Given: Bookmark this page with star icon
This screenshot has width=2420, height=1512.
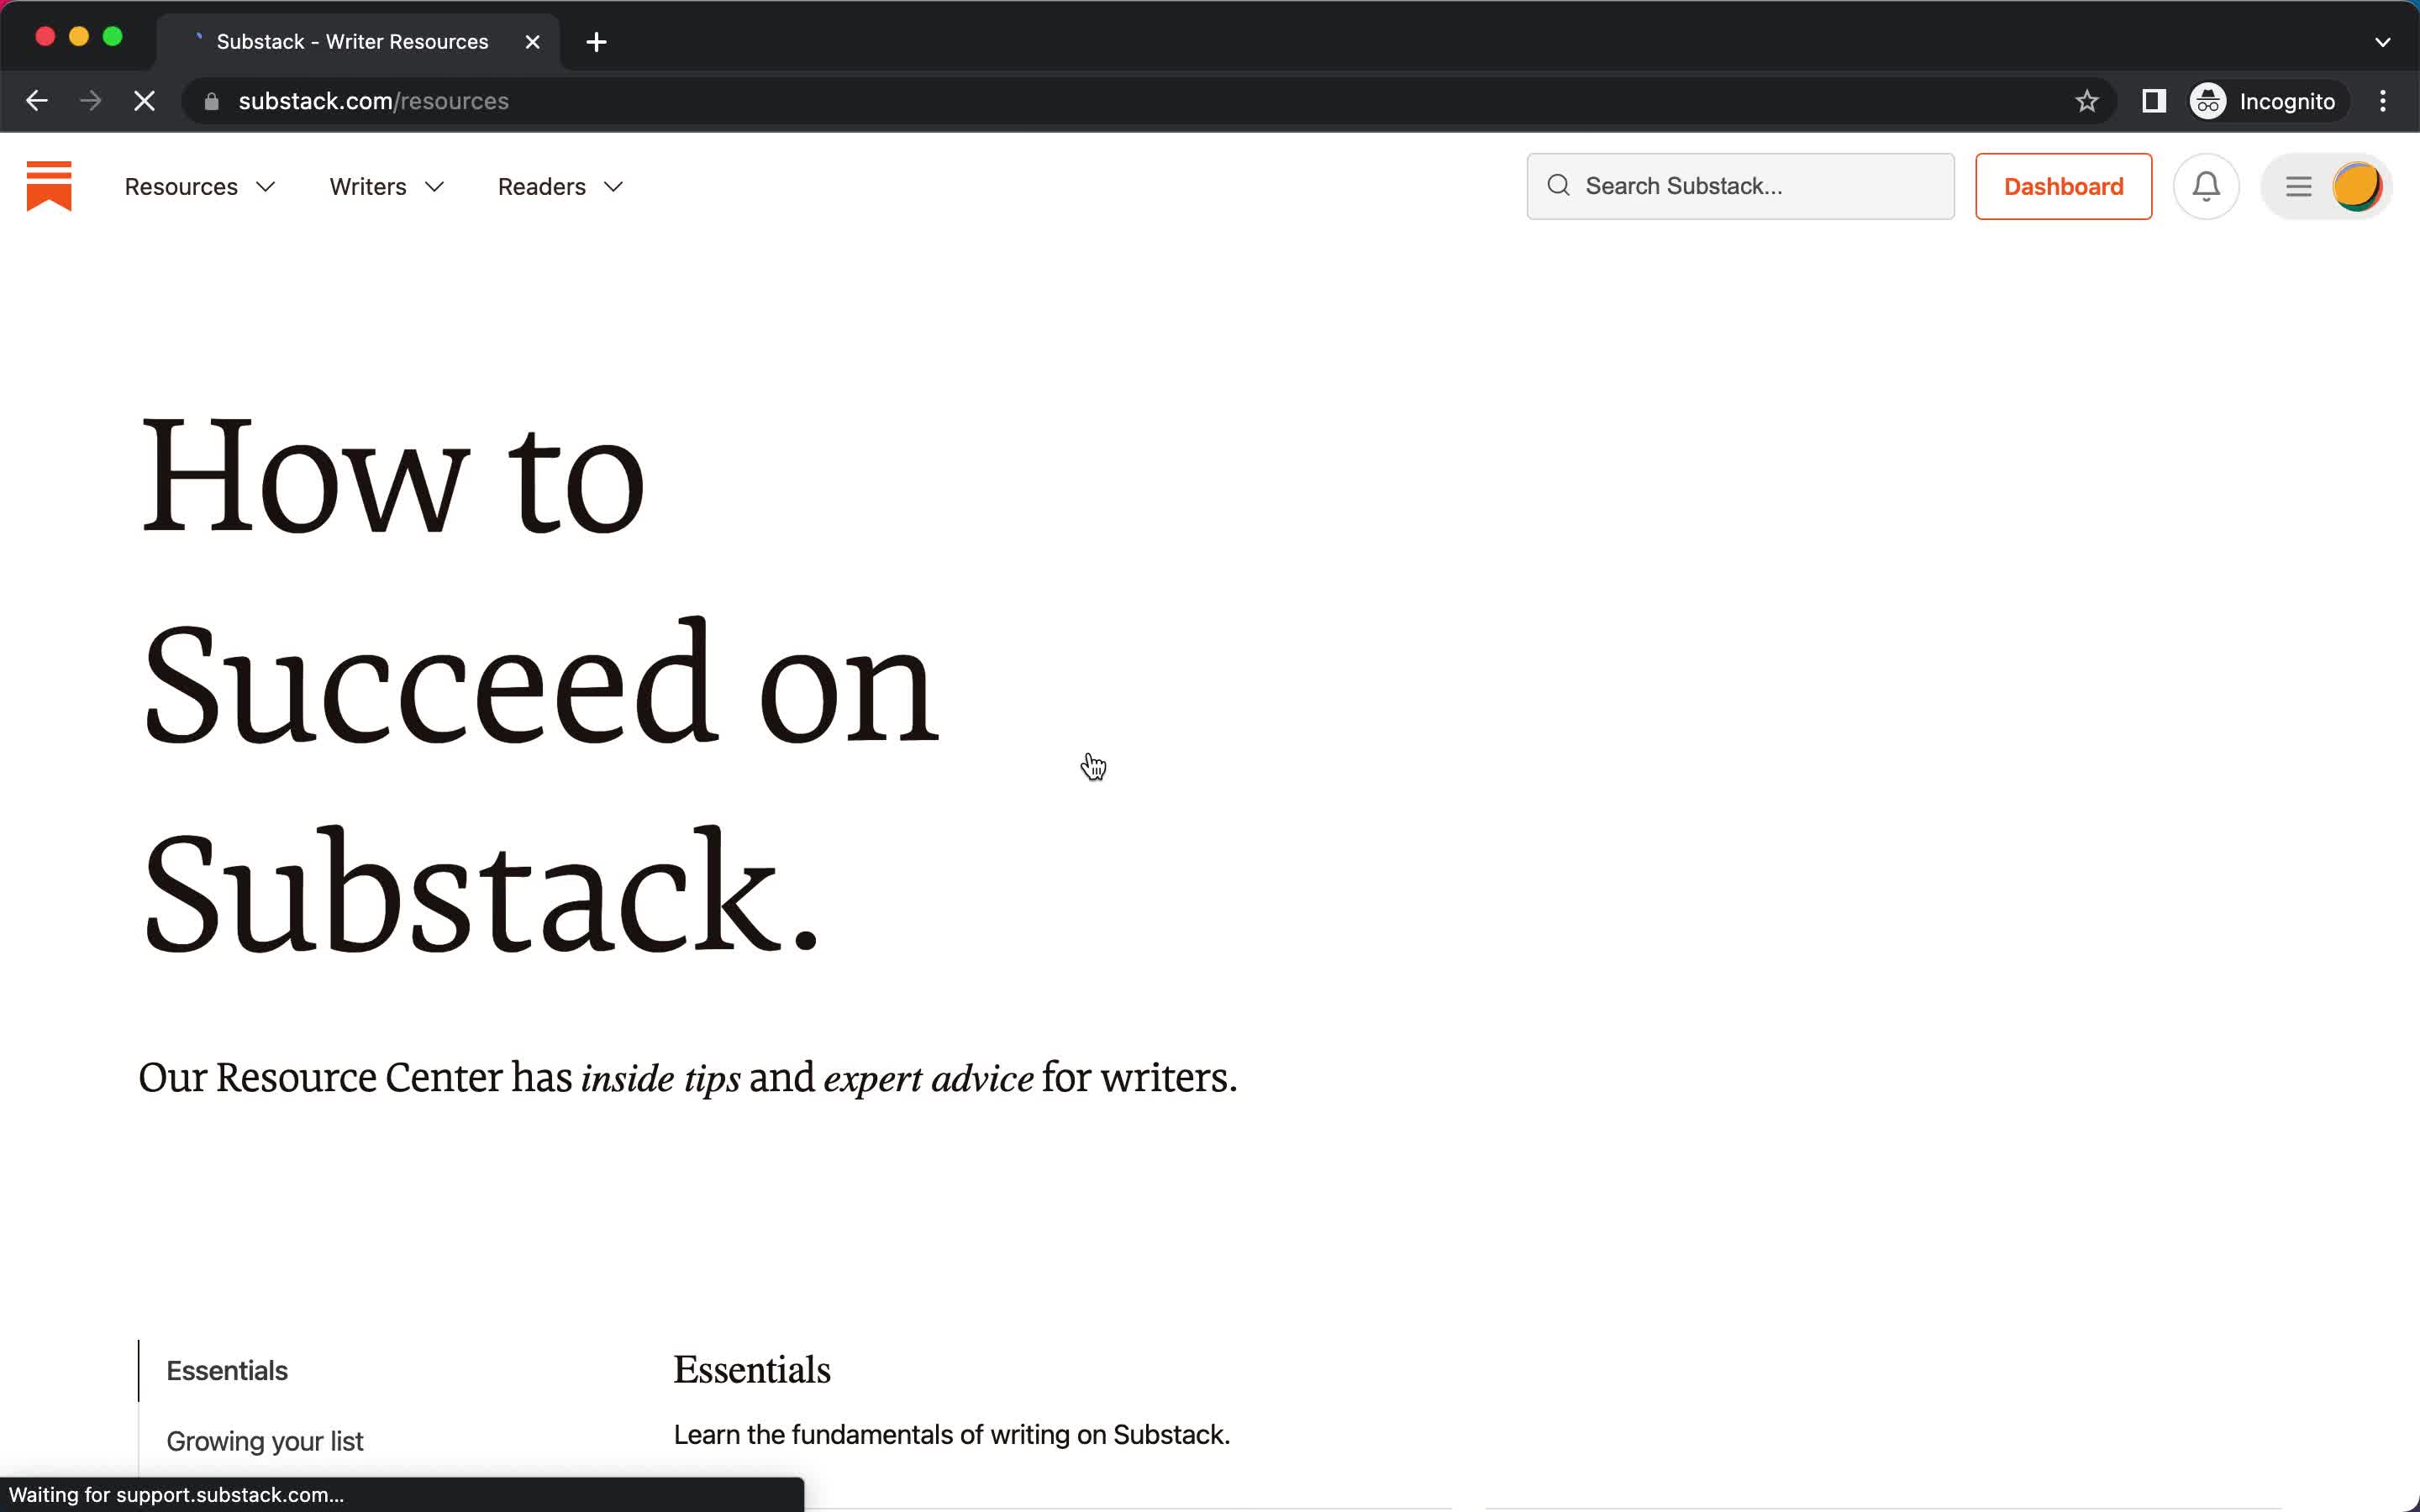Looking at the screenshot, I should [2086, 101].
